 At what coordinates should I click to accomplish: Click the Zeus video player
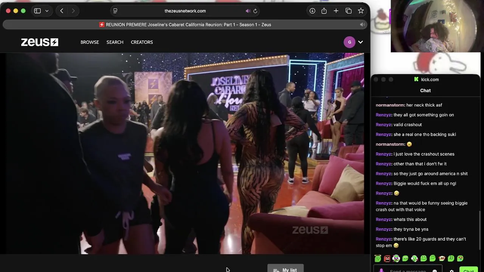pyautogui.click(x=185, y=153)
